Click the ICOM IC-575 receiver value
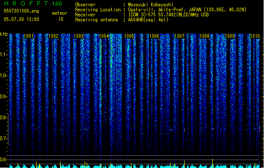This screenshot has height=168, width=264. tap(169, 15)
